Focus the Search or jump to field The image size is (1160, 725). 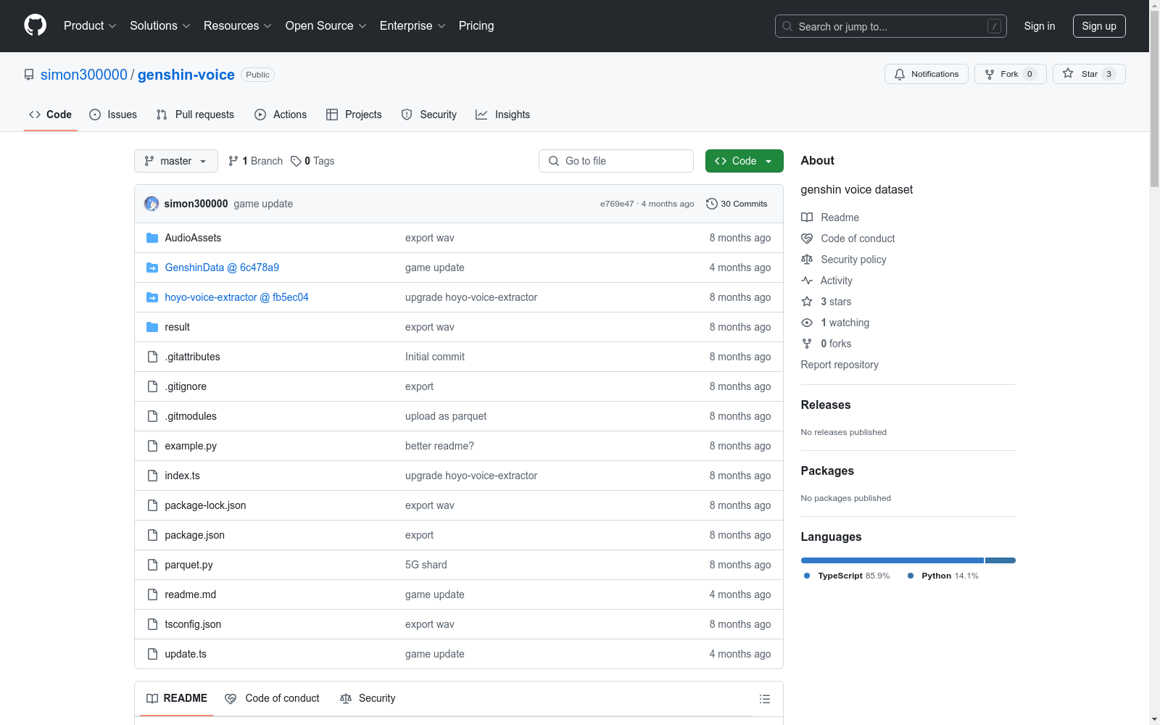(x=891, y=26)
